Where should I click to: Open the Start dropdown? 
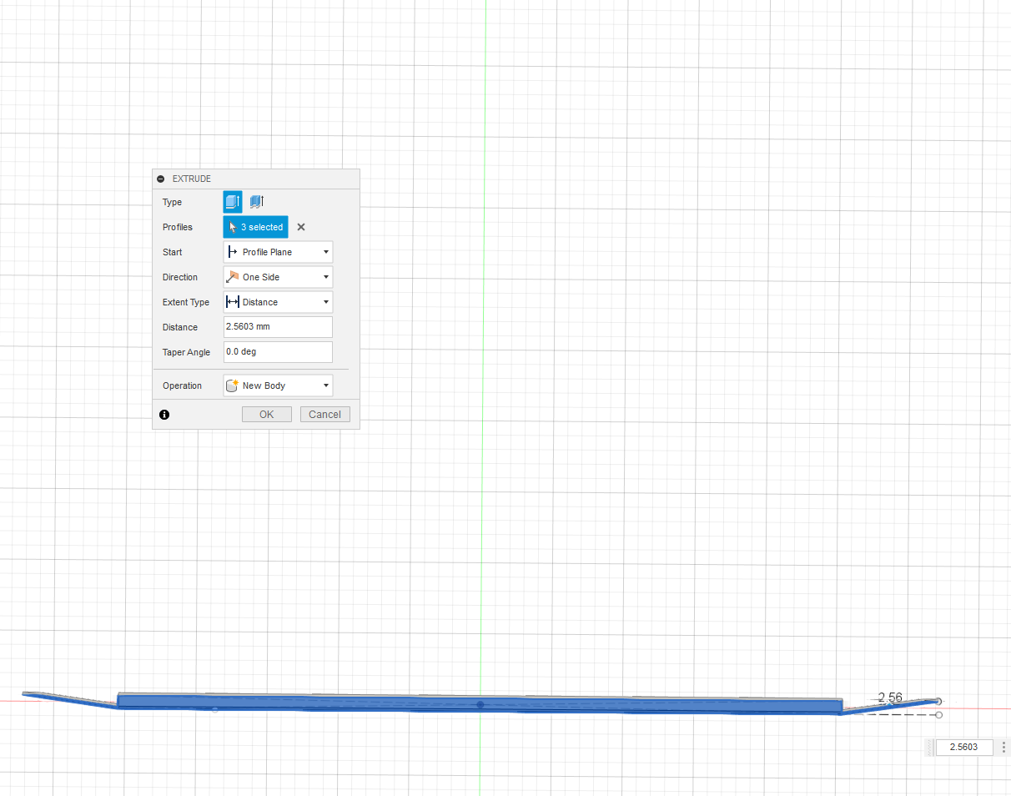coord(325,251)
